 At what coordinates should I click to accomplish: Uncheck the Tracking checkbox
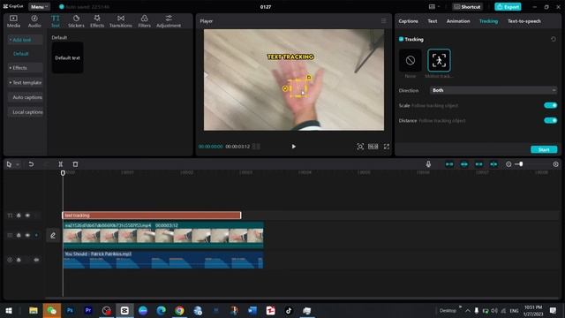pyautogui.click(x=401, y=39)
